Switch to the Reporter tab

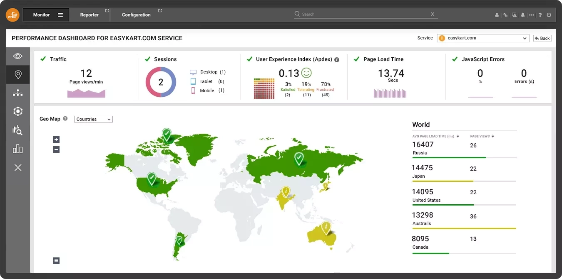click(90, 15)
